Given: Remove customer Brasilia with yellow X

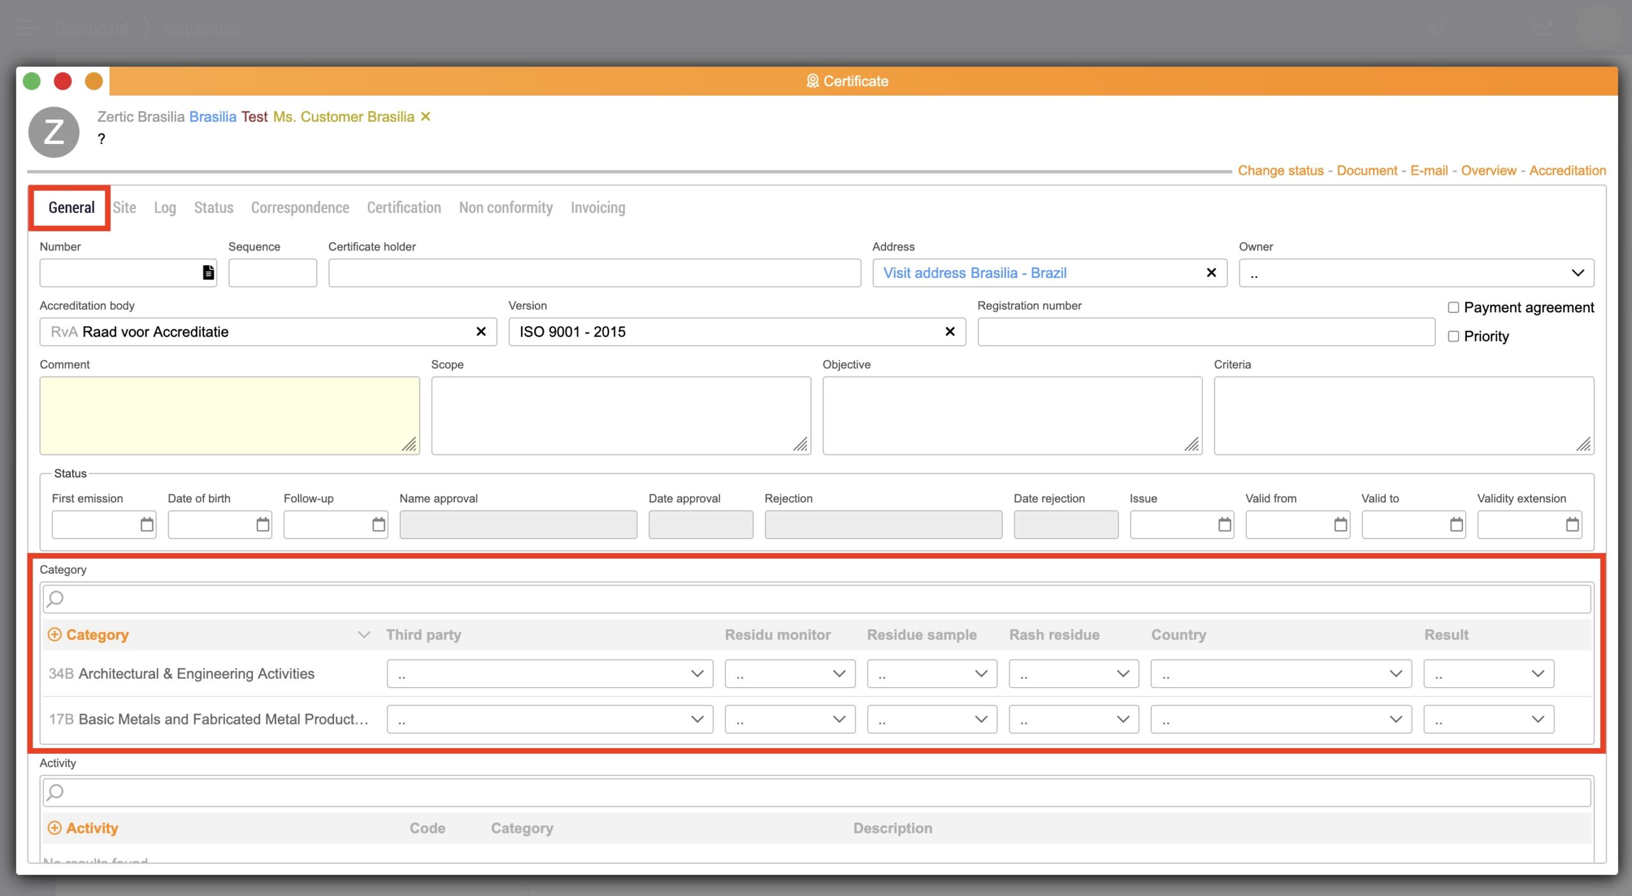Looking at the screenshot, I should [x=426, y=117].
